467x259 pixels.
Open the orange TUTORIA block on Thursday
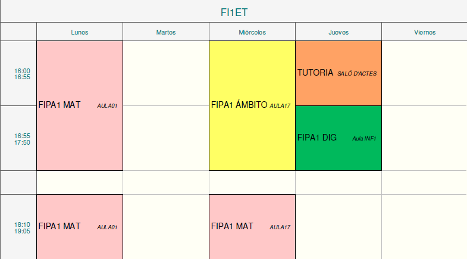tap(338, 73)
